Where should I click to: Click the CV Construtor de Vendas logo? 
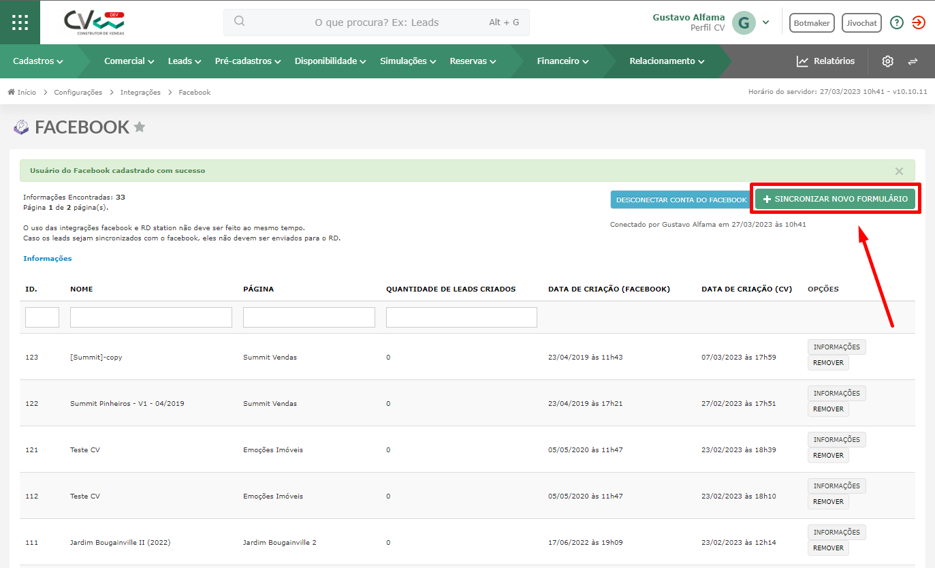pyautogui.click(x=94, y=22)
